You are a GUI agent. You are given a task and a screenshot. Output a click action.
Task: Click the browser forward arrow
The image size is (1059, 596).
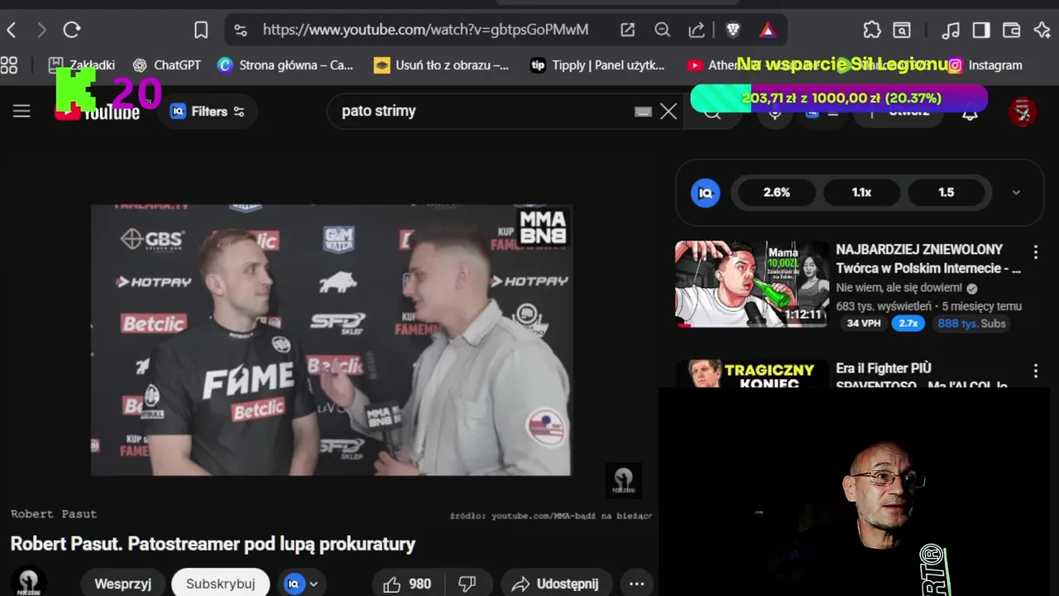click(x=41, y=31)
